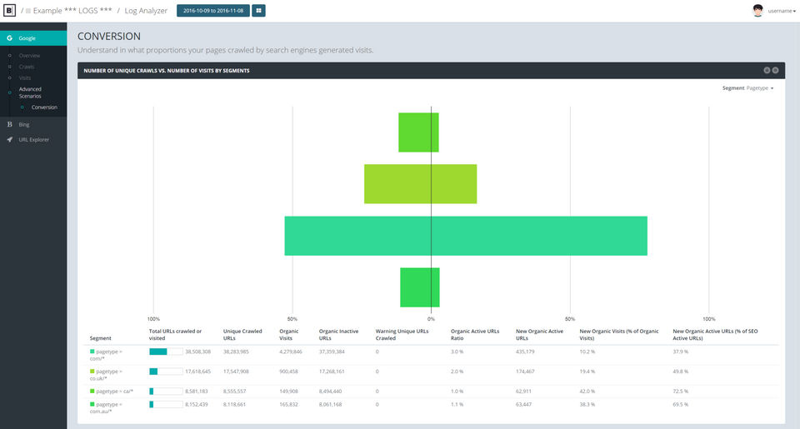Click the 165,832 organic visits value
The image size is (800, 429).
[x=288, y=404]
